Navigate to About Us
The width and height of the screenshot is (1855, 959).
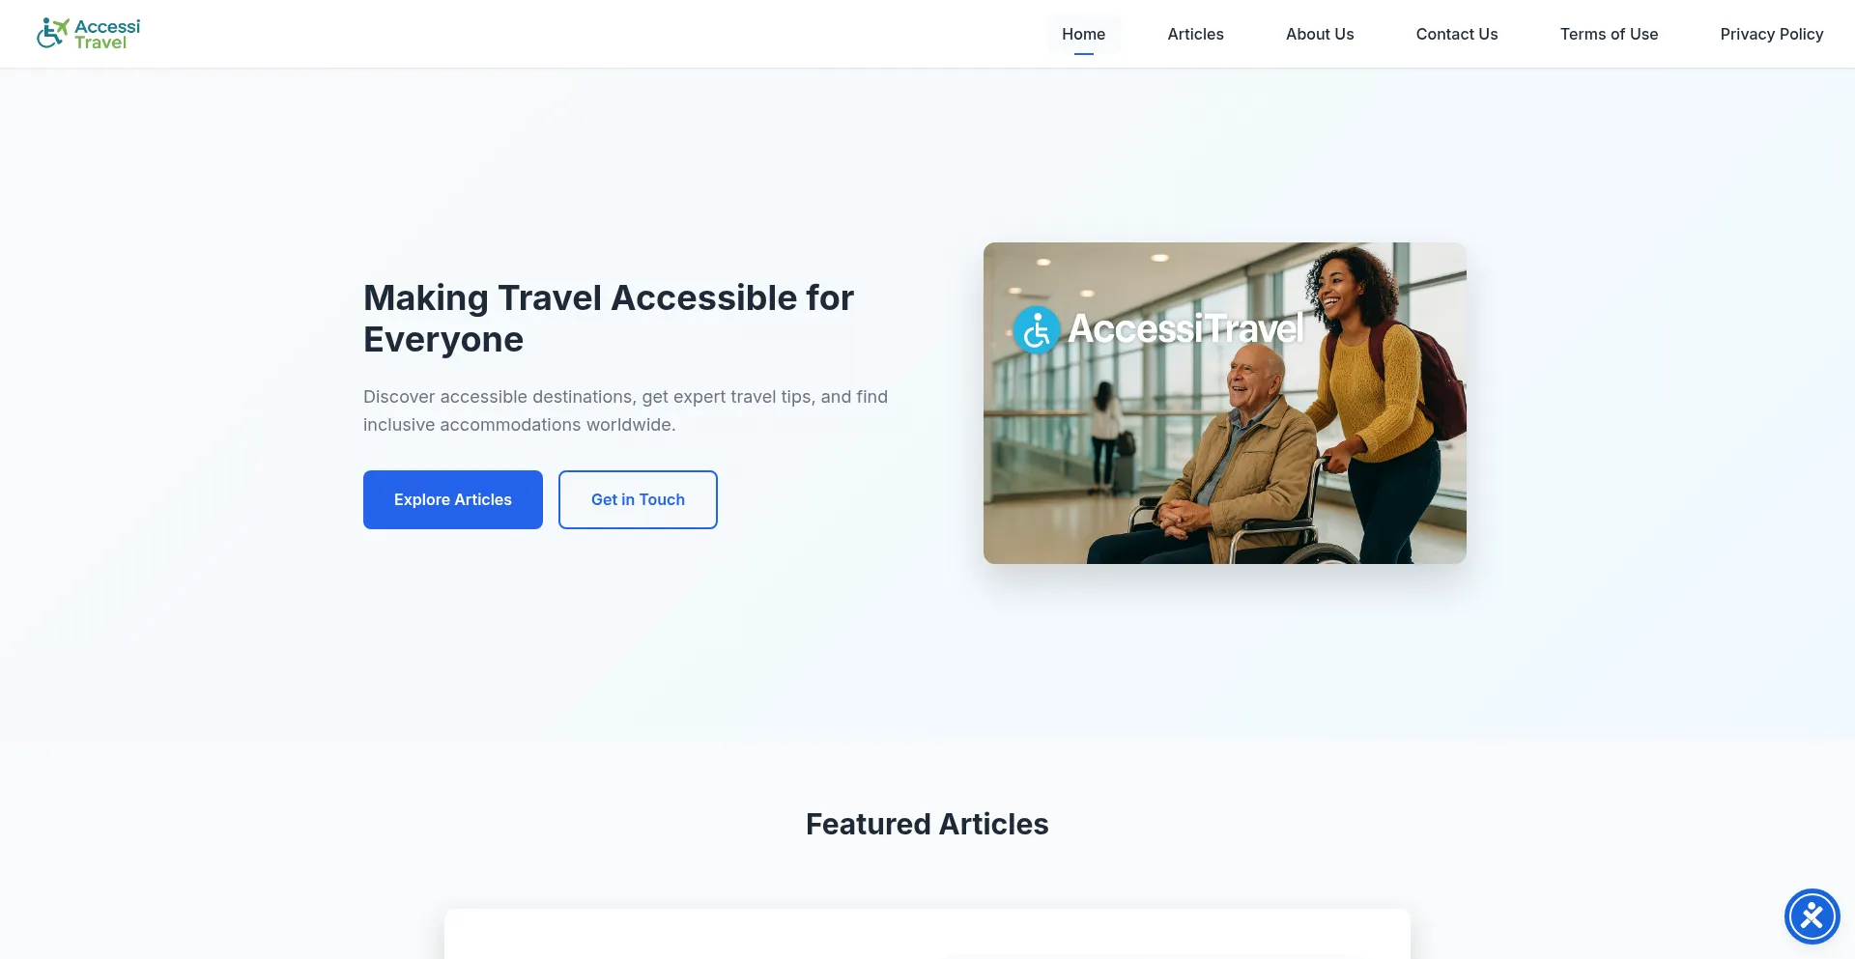pos(1319,34)
